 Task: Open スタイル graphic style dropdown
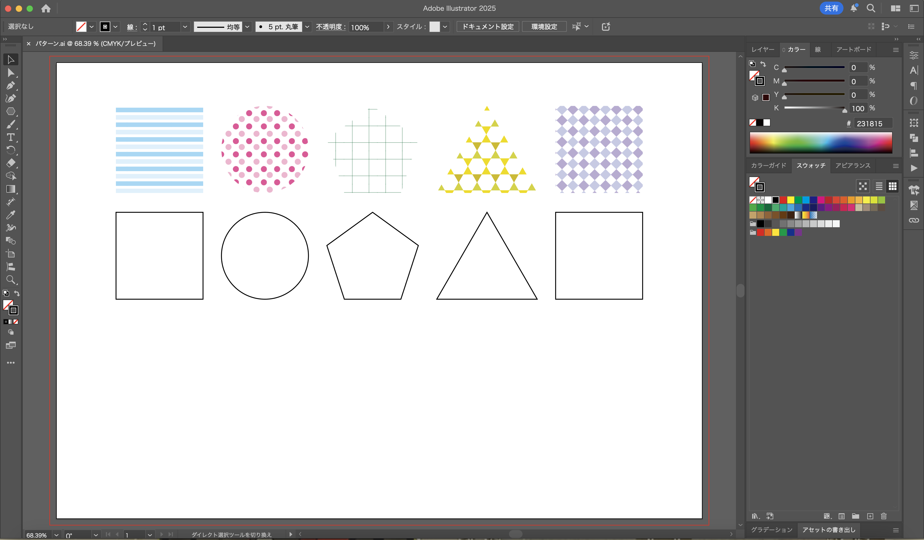(445, 27)
